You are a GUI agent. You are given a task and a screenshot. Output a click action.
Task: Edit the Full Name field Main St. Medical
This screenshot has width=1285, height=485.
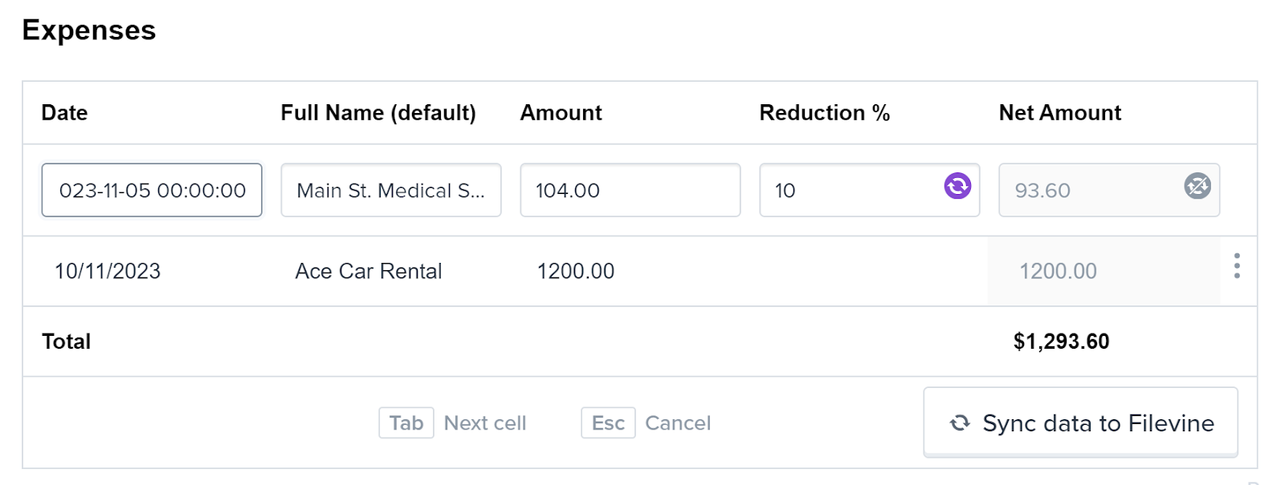(x=391, y=190)
